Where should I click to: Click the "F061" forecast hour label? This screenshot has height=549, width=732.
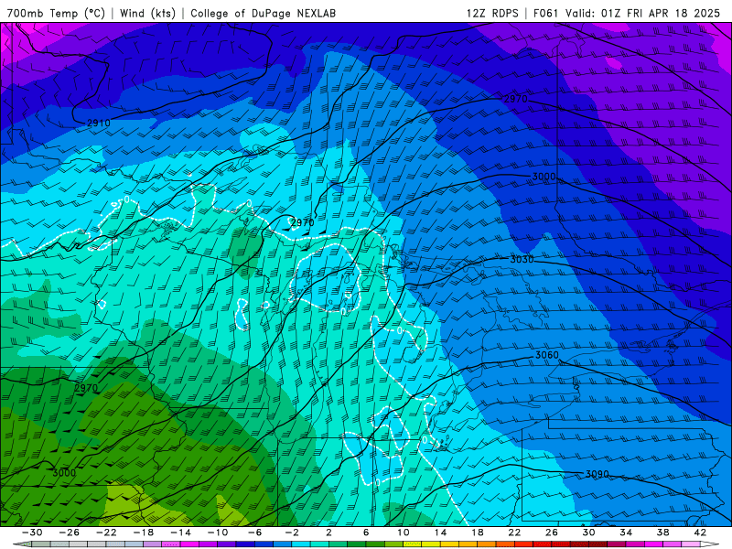(x=545, y=13)
